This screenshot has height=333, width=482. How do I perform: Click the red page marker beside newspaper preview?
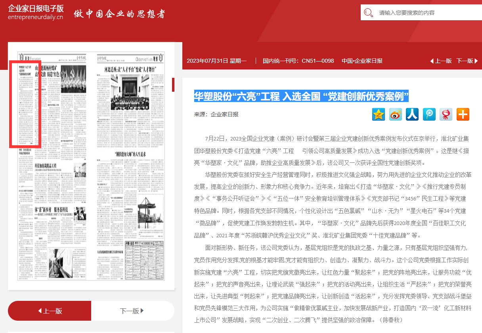[173, 85]
